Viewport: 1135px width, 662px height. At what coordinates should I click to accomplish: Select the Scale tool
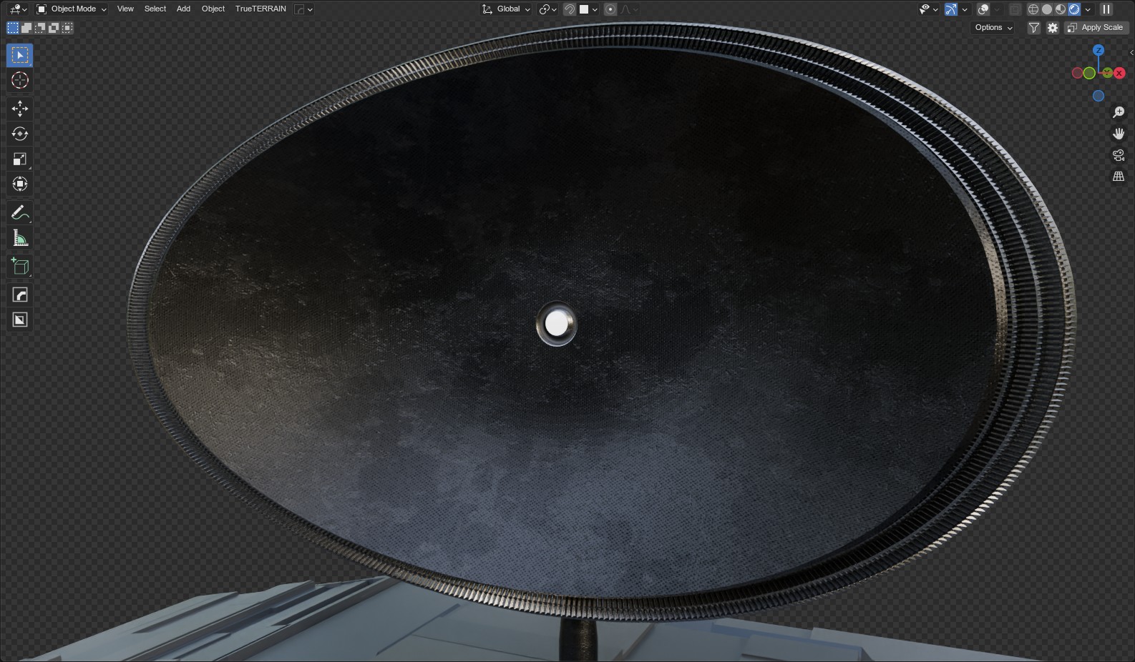20,159
